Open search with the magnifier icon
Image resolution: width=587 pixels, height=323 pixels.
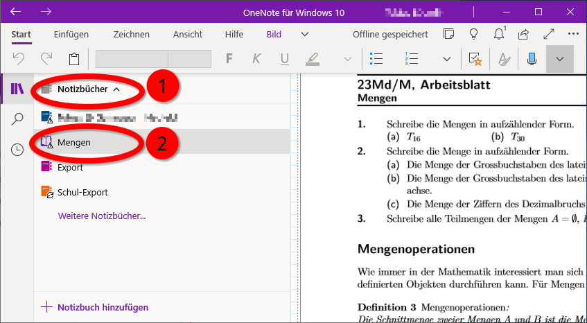17,119
